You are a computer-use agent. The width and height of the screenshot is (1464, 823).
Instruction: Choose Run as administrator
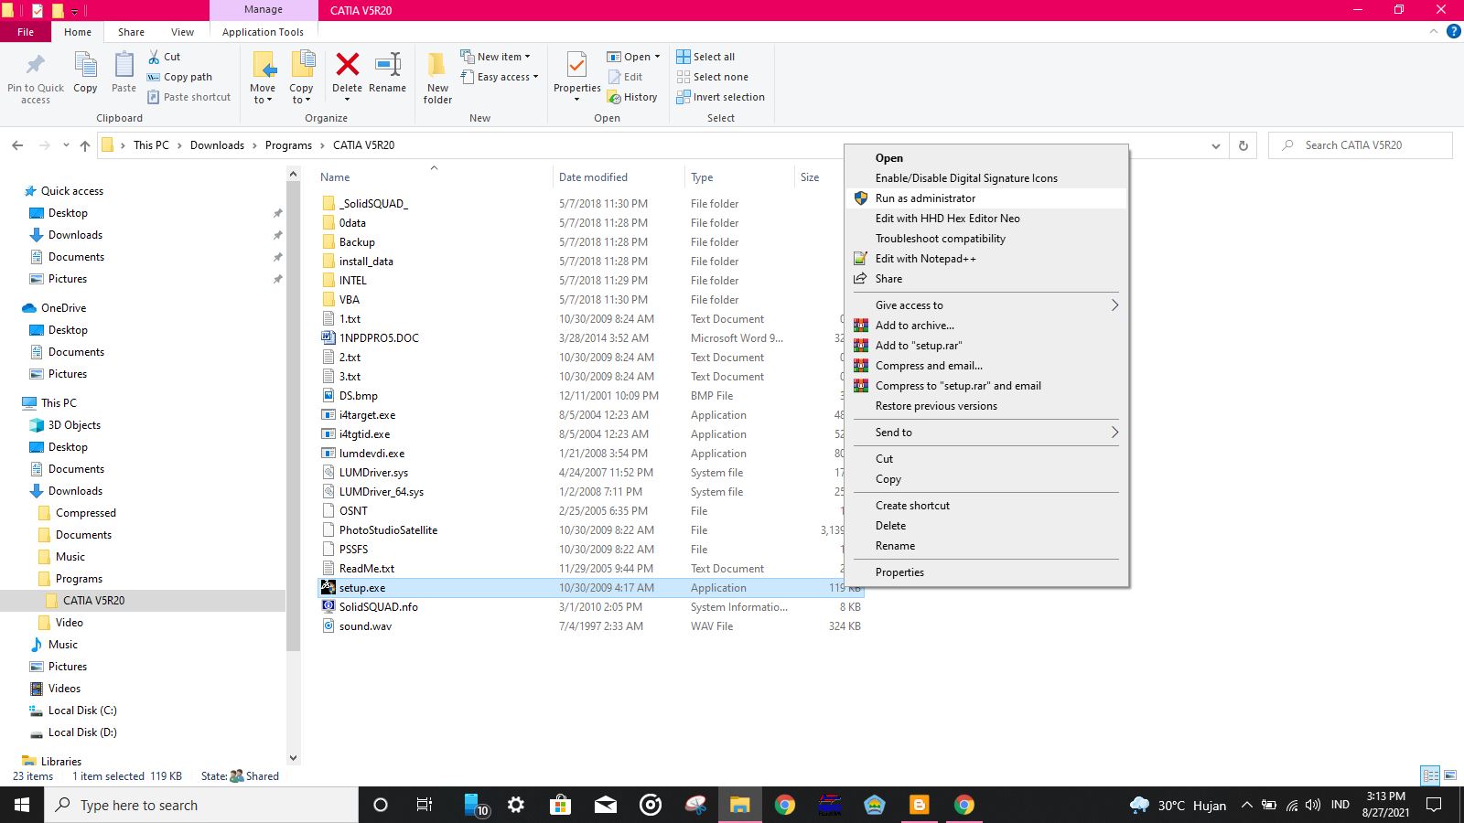tap(986, 198)
